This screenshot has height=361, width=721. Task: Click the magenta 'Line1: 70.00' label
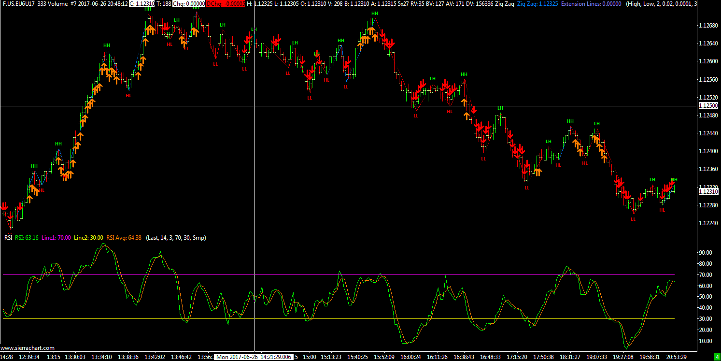(x=56, y=237)
